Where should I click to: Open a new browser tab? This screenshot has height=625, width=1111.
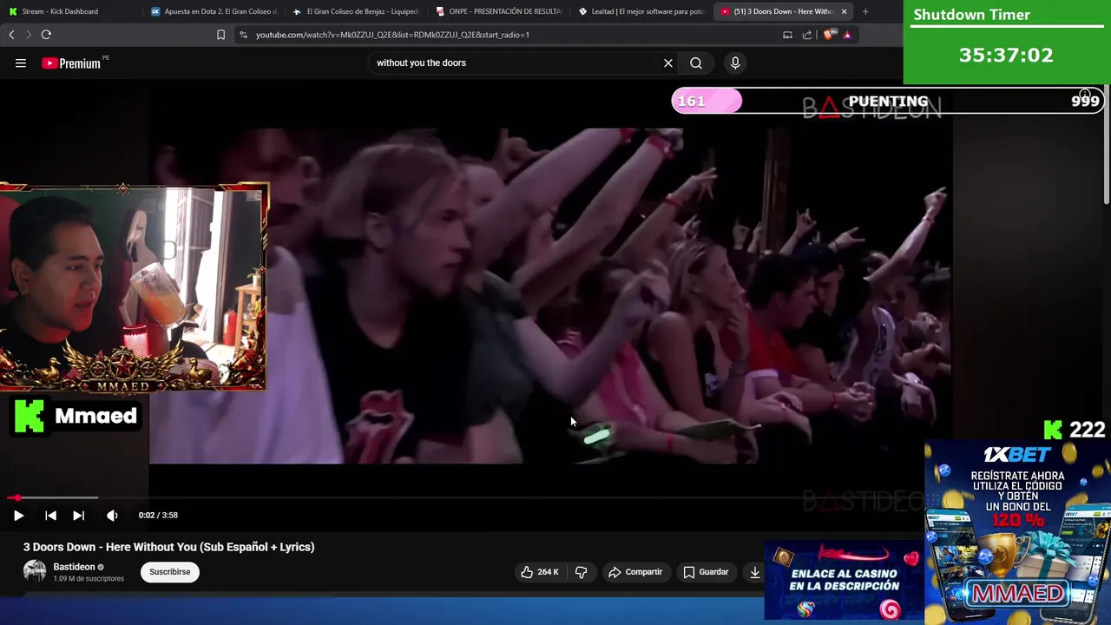click(865, 11)
